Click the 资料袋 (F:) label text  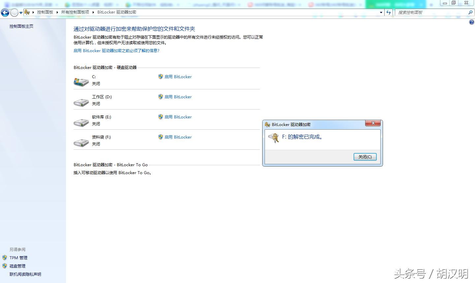(x=101, y=137)
